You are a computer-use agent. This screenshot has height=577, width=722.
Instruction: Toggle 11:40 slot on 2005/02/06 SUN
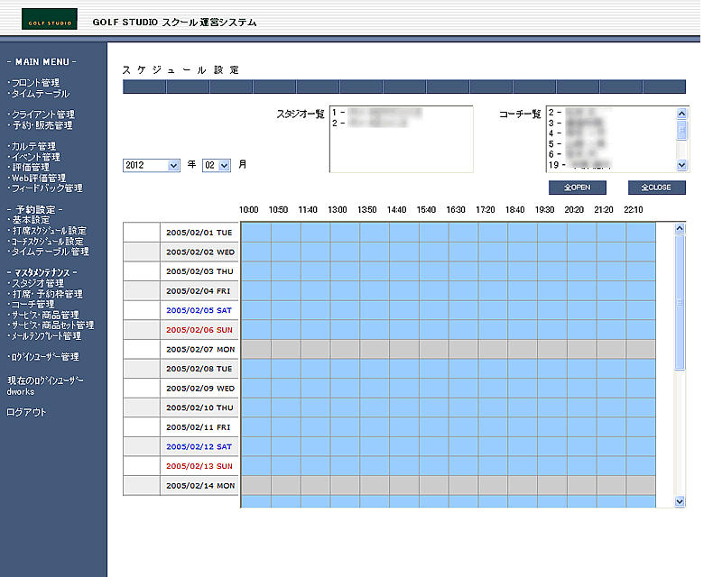pos(316,330)
